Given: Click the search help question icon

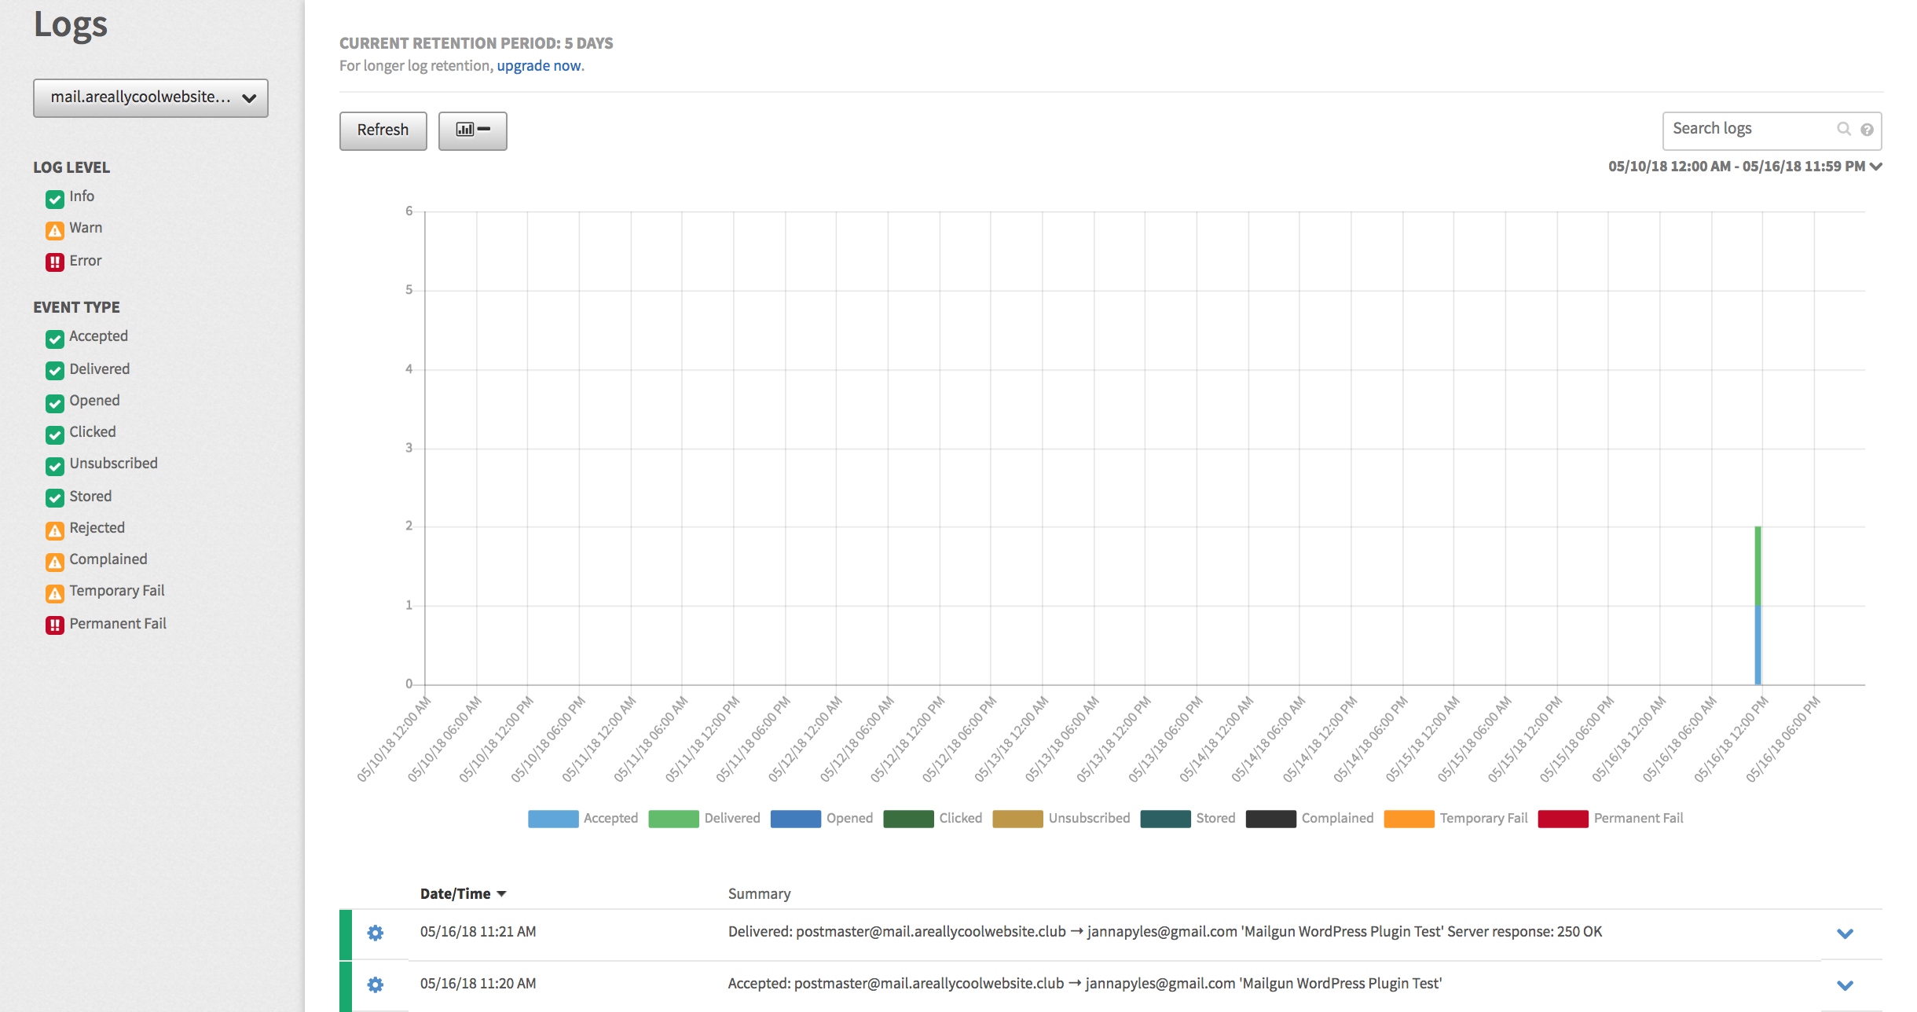Looking at the screenshot, I should pyautogui.click(x=1867, y=130).
